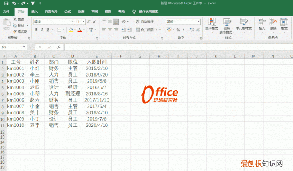Open font size dropdown showing 11

point(84,22)
